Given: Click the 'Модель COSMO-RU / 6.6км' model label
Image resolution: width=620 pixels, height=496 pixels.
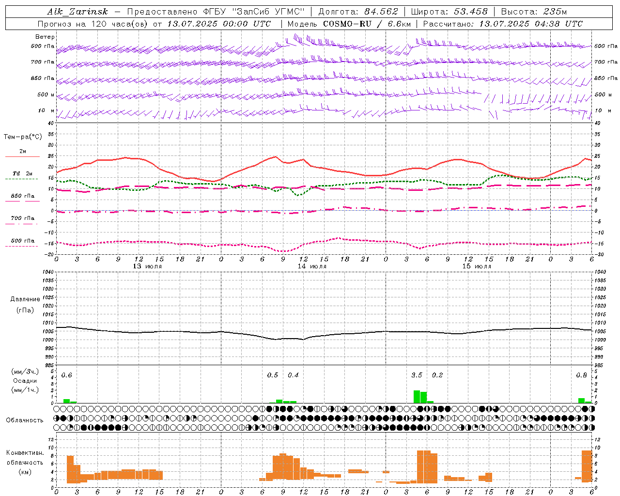Looking at the screenshot, I should pyautogui.click(x=349, y=24).
